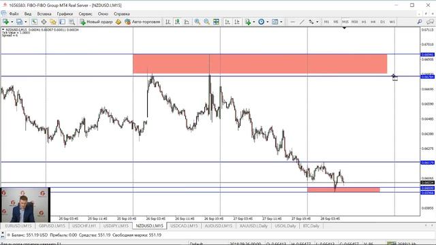
Task: Click the Periodicity clock icon
Action: tap(261, 22)
